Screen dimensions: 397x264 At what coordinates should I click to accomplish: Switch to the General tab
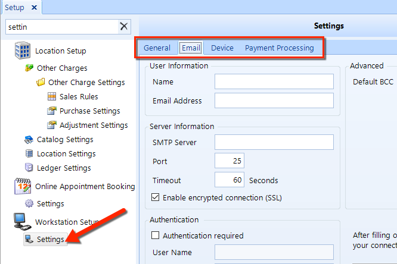click(x=157, y=48)
